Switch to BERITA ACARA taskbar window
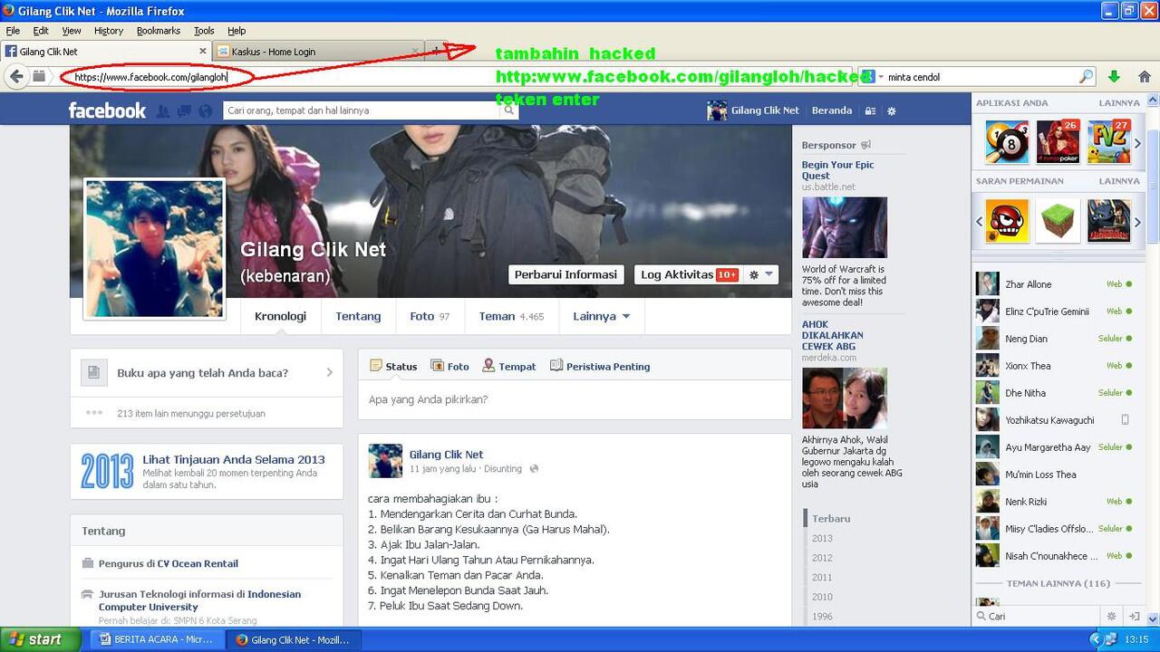Image resolution: width=1160 pixels, height=652 pixels. 157,639
